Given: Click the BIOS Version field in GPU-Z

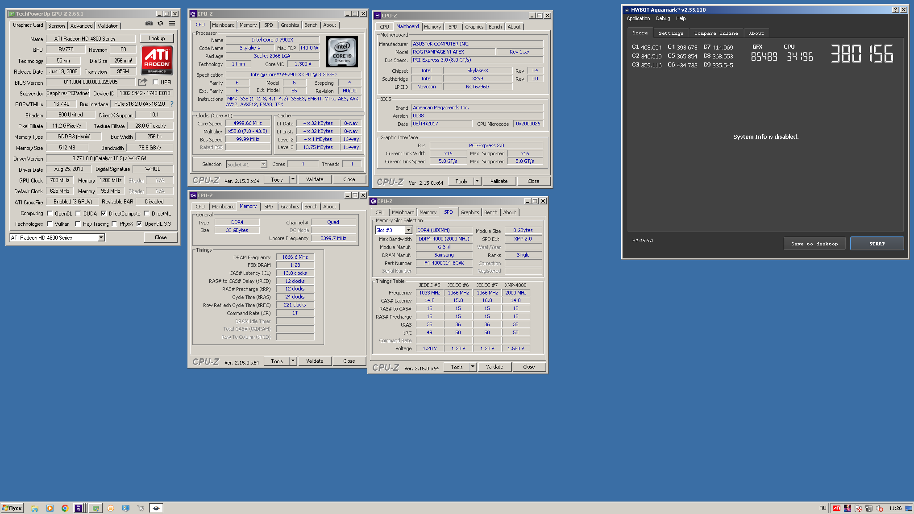Looking at the screenshot, I should (x=91, y=82).
